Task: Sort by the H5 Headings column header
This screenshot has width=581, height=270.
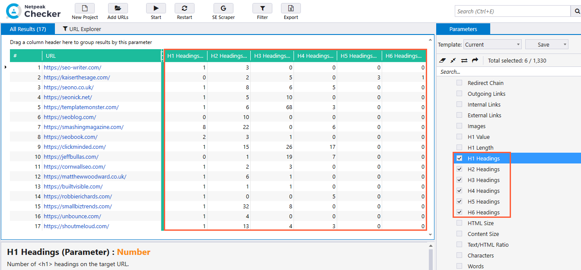Action: (359, 56)
